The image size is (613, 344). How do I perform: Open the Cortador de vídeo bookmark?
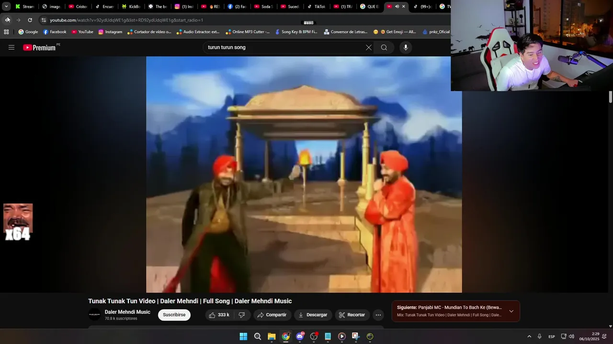coord(149,32)
